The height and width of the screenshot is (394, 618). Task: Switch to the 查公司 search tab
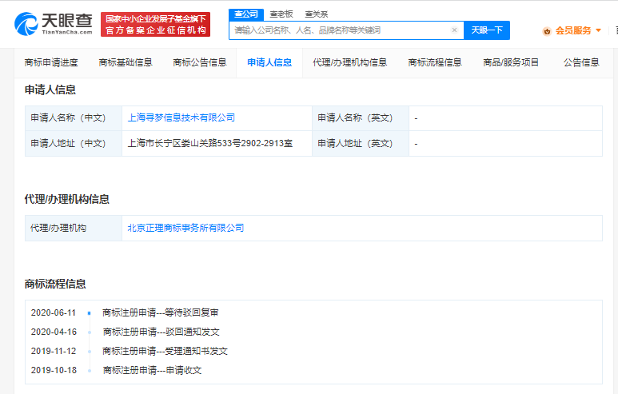click(x=246, y=14)
